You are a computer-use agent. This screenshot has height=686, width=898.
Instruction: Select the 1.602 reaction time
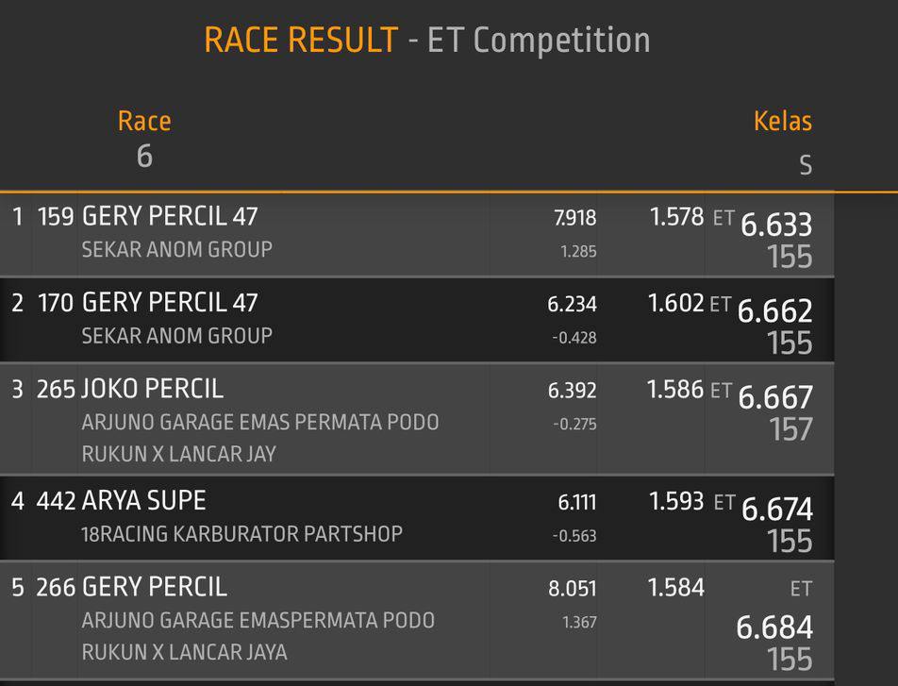[x=675, y=303]
